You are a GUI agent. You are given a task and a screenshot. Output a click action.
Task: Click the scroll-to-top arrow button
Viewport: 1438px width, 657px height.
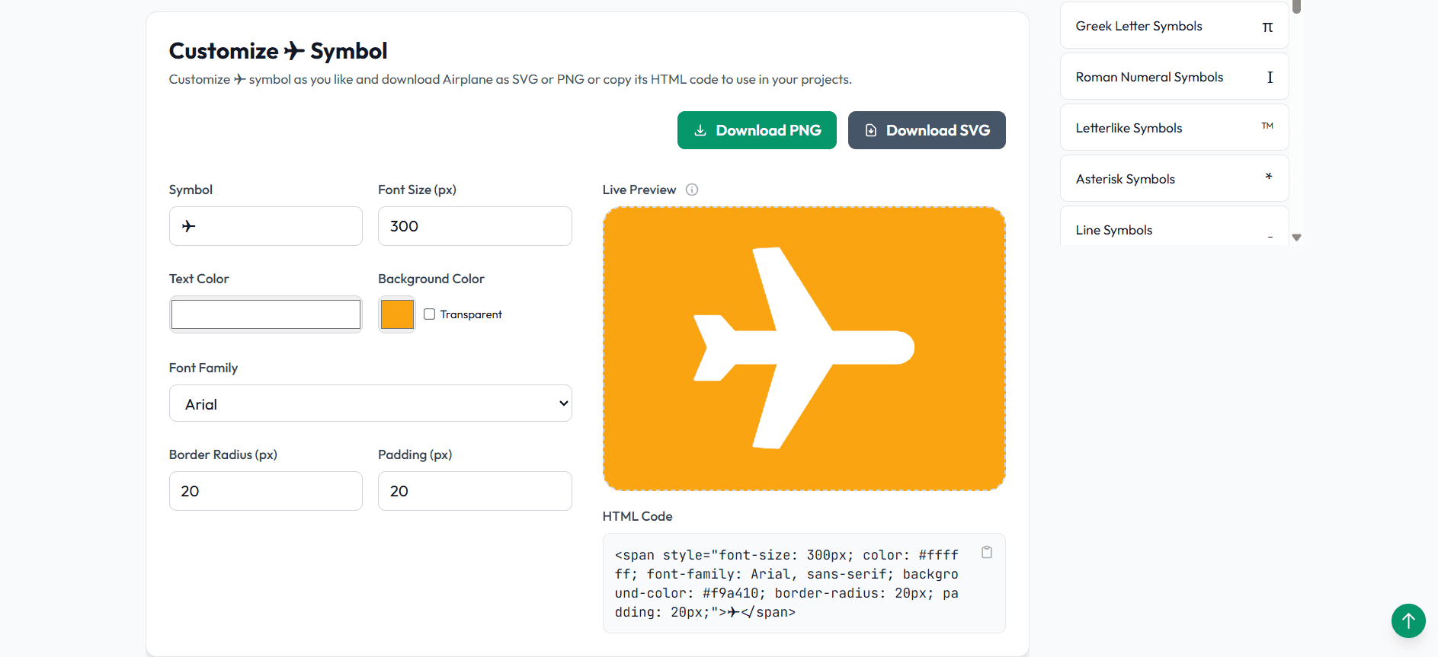click(x=1408, y=620)
